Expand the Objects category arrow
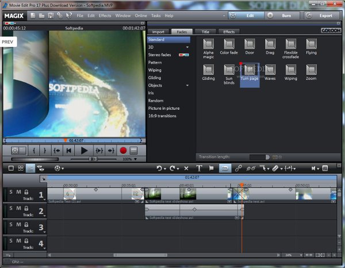The image size is (345, 268). click(x=187, y=85)
